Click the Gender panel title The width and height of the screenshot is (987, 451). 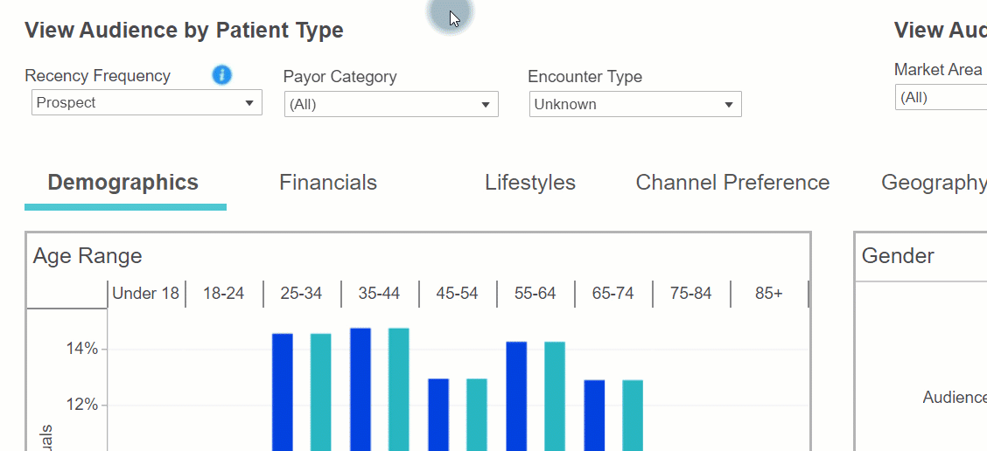click(898, 256)
